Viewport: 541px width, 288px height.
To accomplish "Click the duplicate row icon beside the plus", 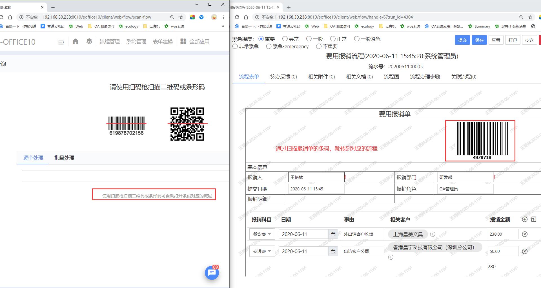I will pos(534,219).
